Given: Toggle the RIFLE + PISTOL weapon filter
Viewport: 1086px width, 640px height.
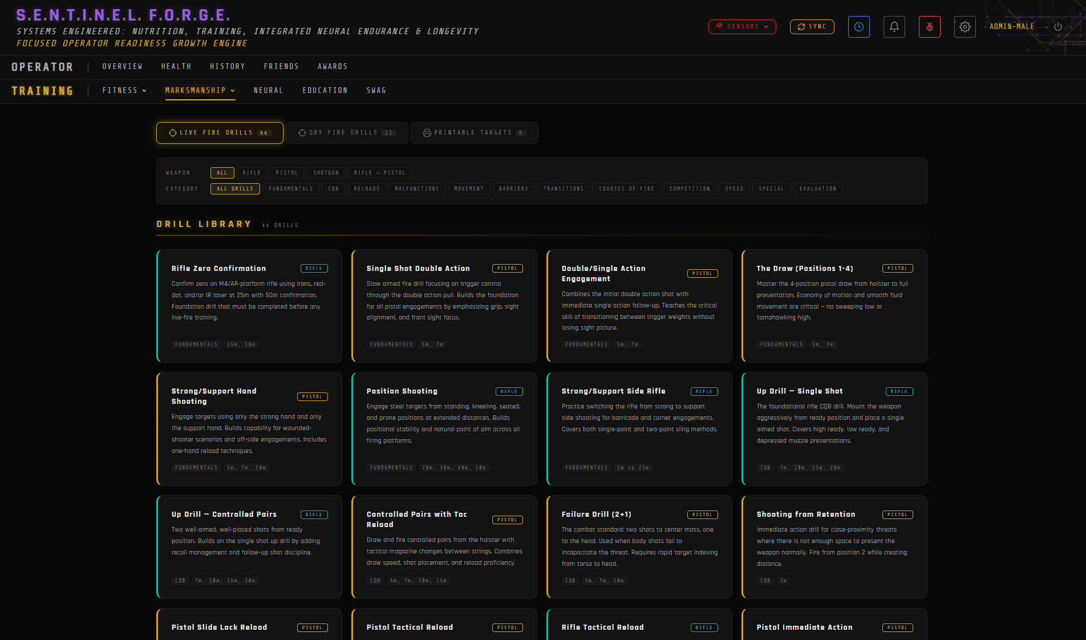Looking at the screenshot, I should tap(380, 173).
